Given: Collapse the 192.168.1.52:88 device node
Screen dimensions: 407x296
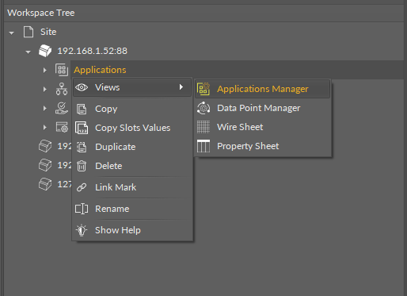Looking at the screenshot, I should pyautogui.click(x=28, y=52).
